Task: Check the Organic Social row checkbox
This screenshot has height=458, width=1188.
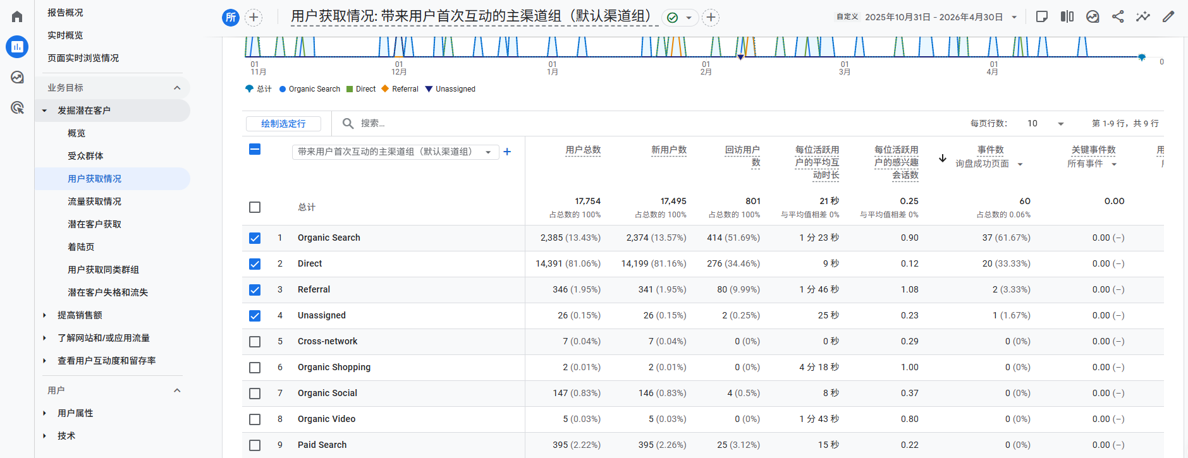Action: [x=255, y=394]
